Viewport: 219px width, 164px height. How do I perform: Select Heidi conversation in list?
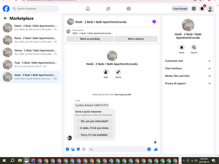click(x=31, y=77)
